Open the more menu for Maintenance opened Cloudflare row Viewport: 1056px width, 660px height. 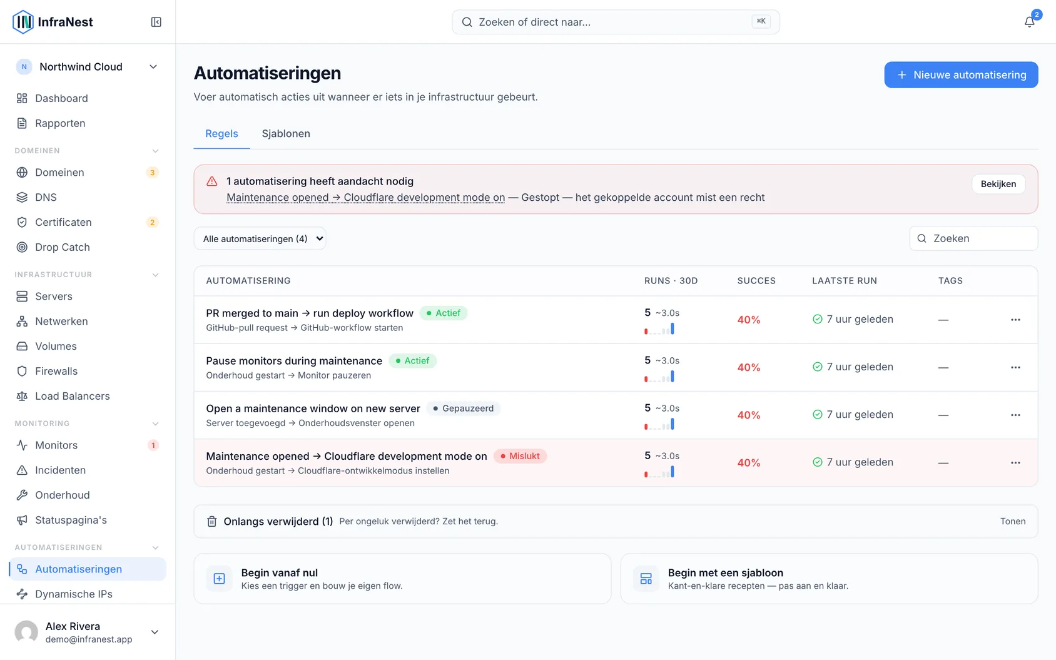coord(1015,462)
